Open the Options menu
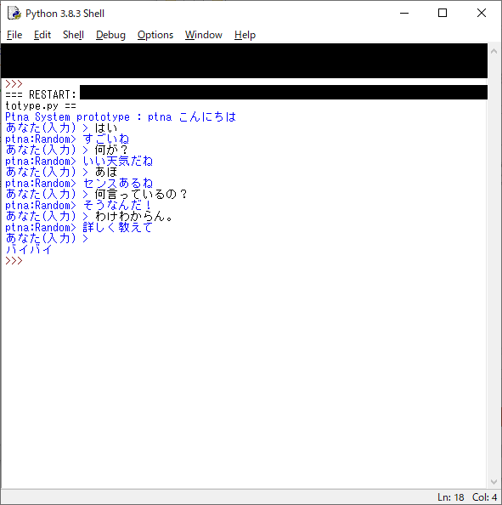The height and width of the screenshot is (505, 502). tap(155, 35)
